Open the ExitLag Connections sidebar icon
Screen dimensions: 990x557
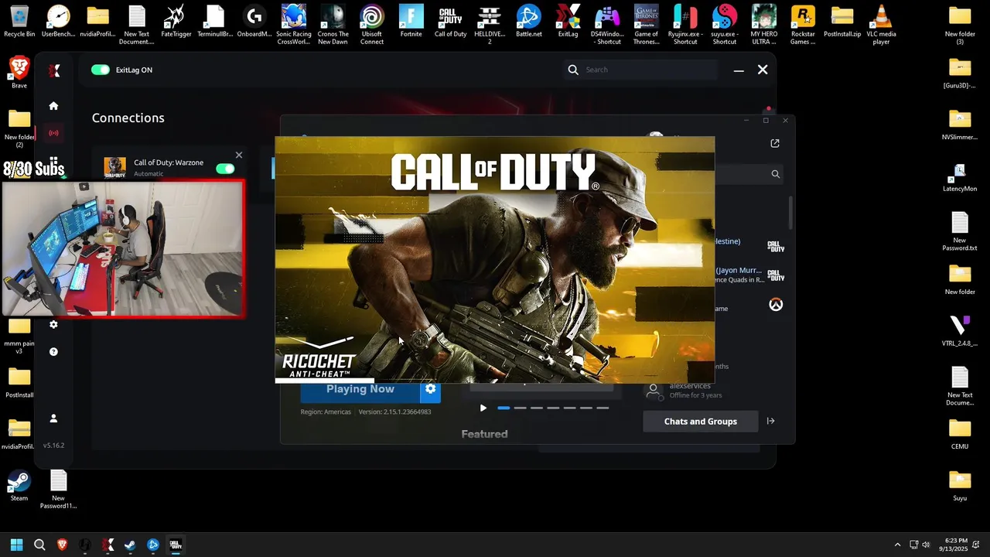pyautogui.click(x=53, y=133)
